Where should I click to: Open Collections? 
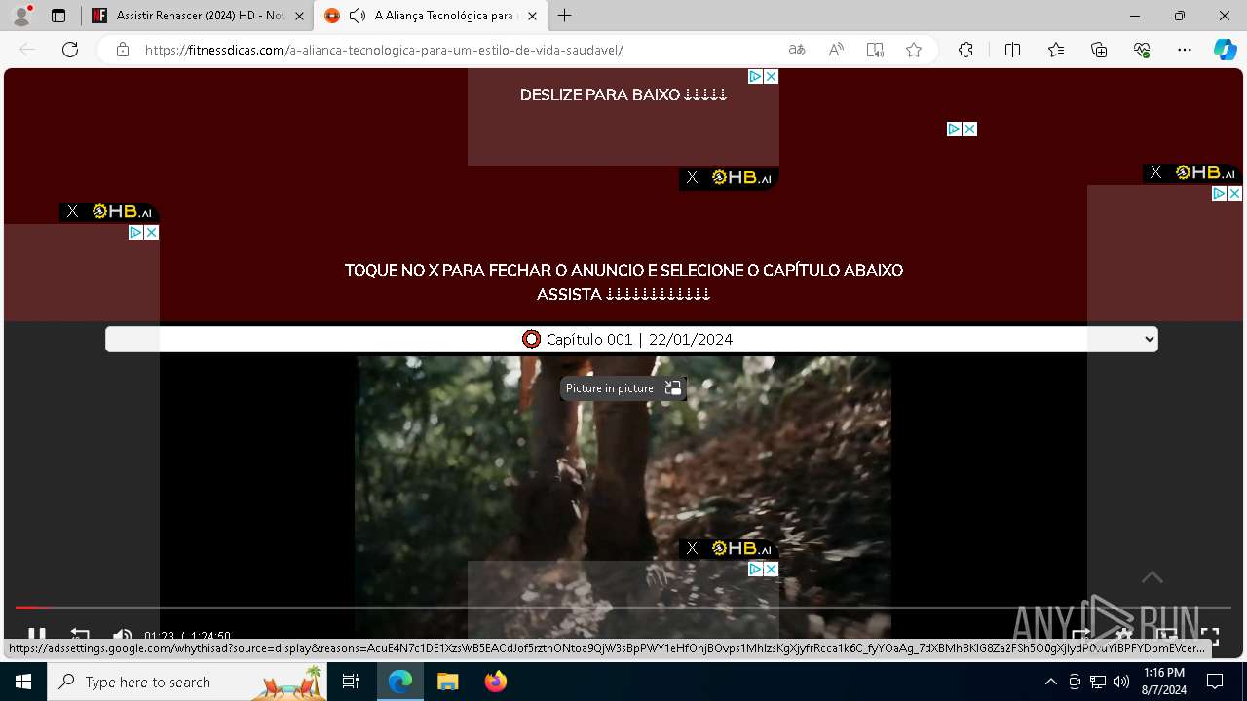[x=1099, y=50]
